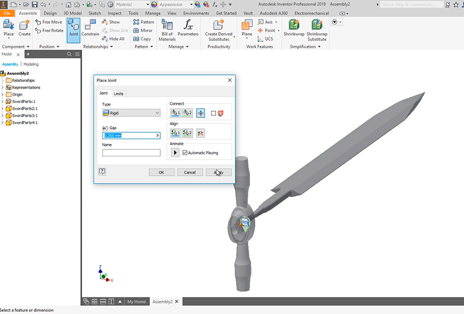Select First origin button under Connect

point(176,113)
